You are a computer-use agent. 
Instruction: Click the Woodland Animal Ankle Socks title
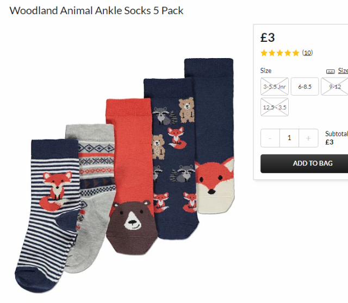click(x=97, y=11)
